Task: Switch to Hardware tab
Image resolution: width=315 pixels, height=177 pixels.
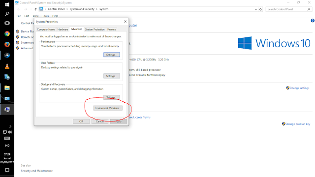Action: 63,29
